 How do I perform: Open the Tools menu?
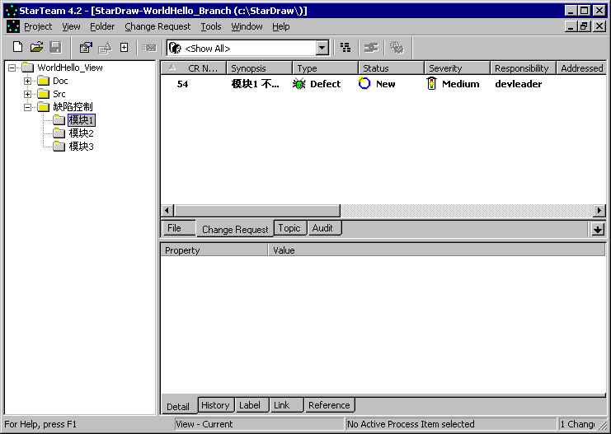(211, 26)
